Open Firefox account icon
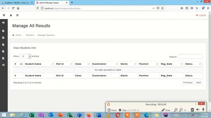Screen dimensions: 211x118 tap(192, 8)
